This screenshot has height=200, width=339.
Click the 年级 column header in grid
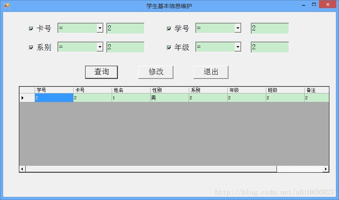(x=247, y=90)
